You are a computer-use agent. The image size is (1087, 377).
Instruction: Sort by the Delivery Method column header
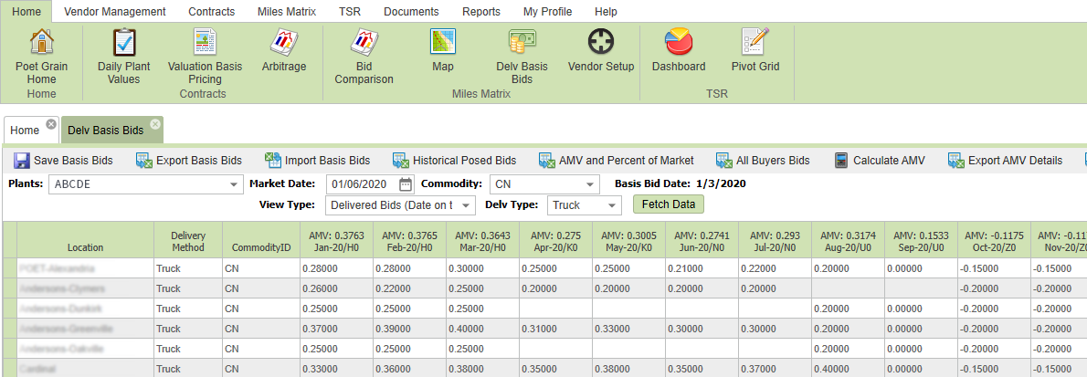(188, 241)
